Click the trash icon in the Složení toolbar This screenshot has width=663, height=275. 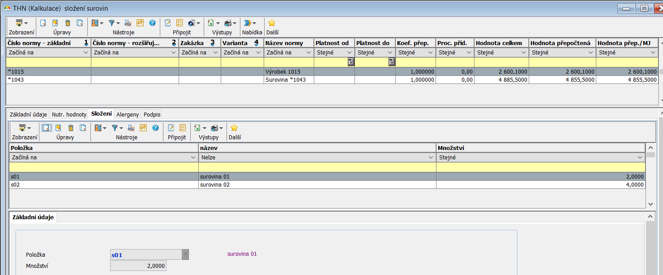71,128
